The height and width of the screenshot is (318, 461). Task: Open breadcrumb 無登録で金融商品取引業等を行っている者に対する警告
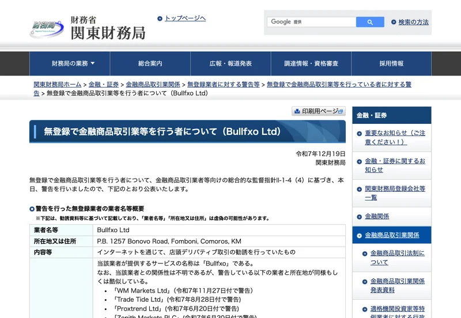click(x=339, y=85)
